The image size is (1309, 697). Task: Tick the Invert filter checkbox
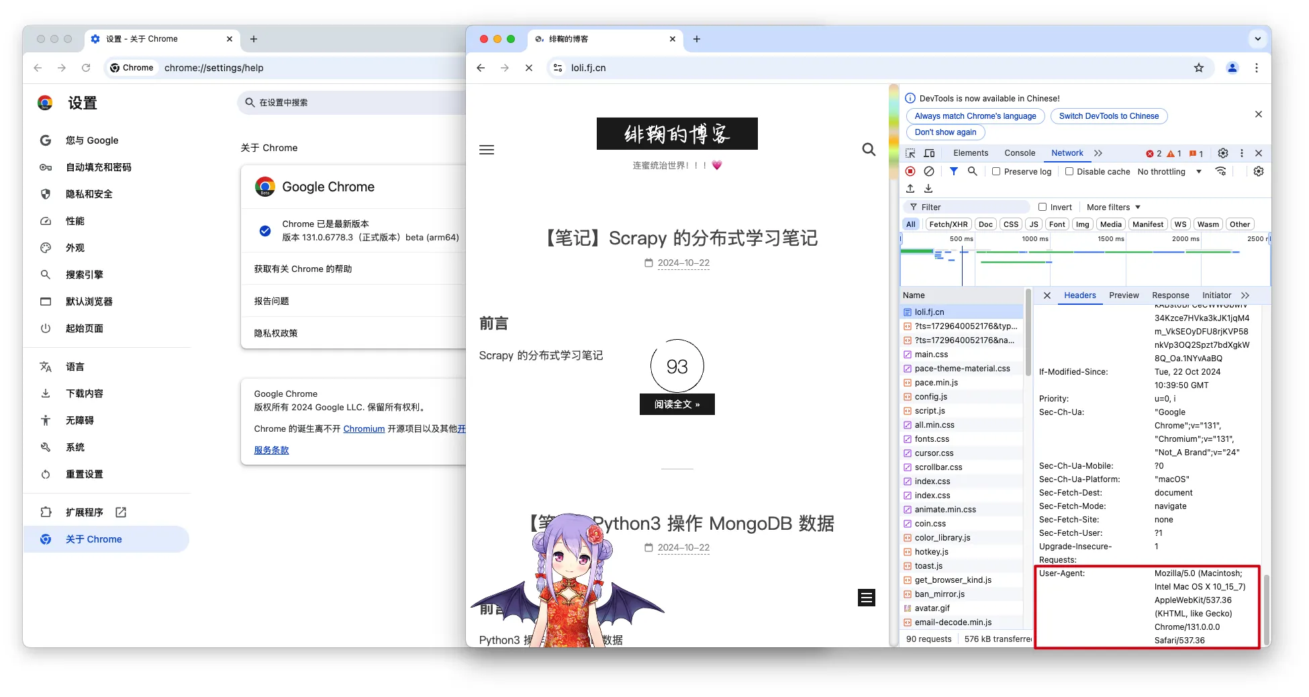[x=1043, y=207]
